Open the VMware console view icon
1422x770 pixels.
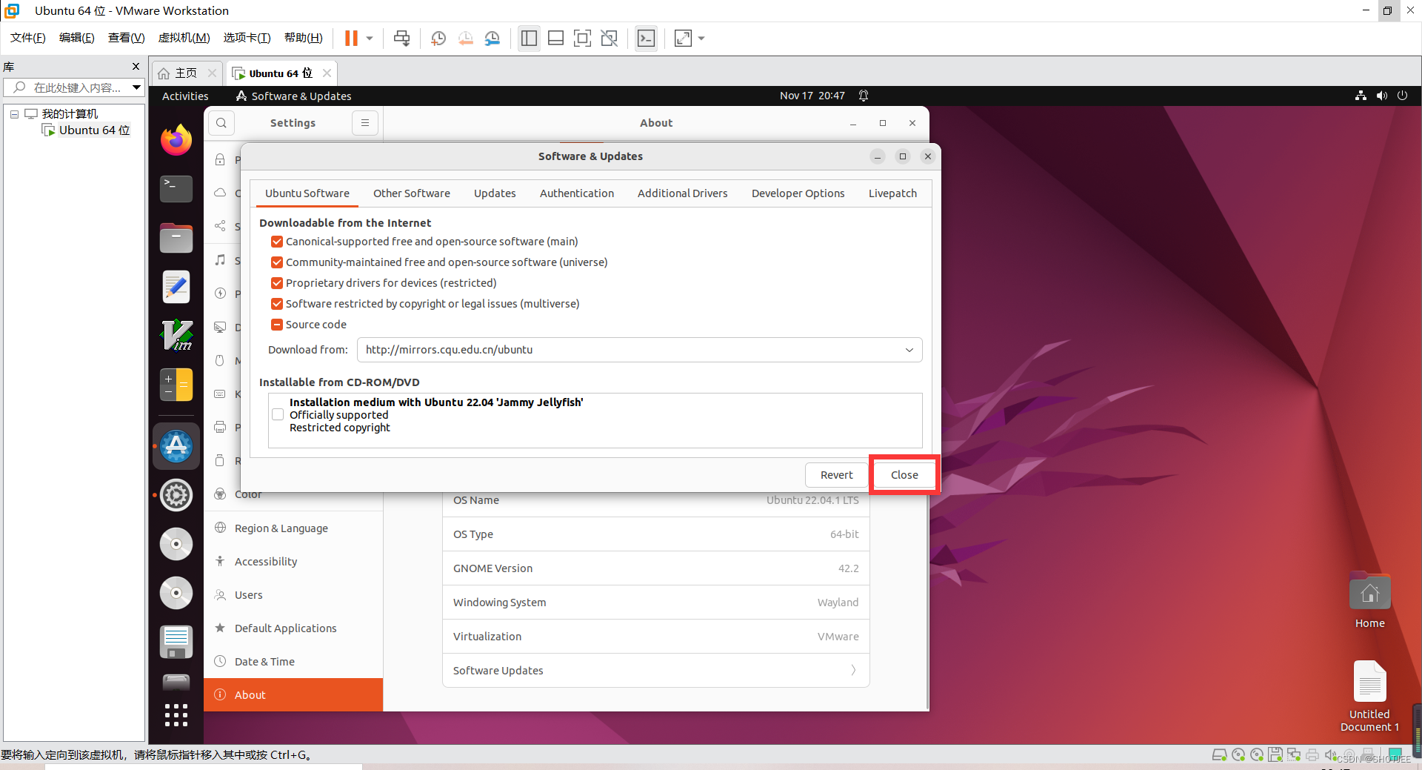click(646, 38)
